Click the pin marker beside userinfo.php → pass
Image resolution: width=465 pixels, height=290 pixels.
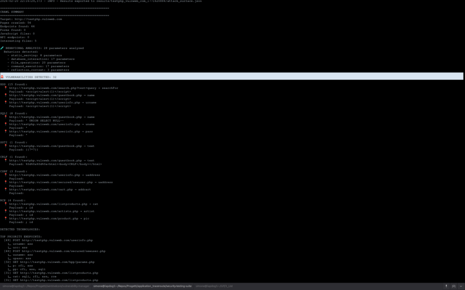(5, 131)
